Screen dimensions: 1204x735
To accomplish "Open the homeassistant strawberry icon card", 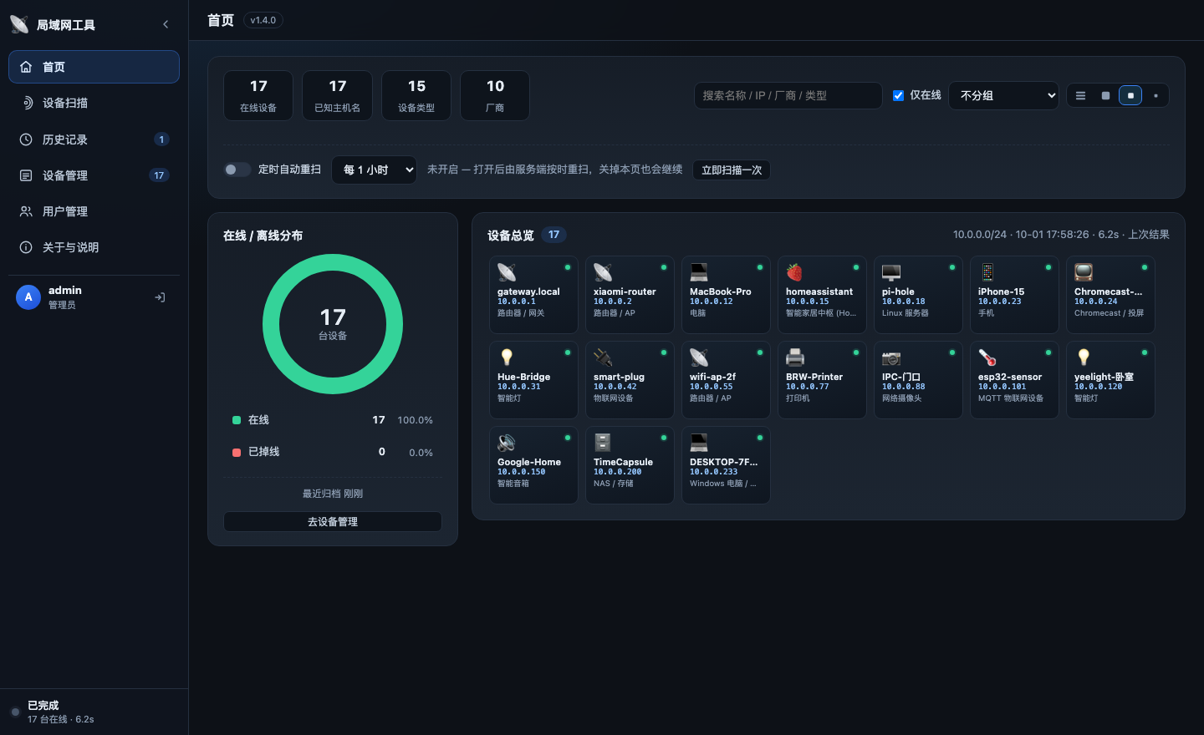I will tap(822, 295).
